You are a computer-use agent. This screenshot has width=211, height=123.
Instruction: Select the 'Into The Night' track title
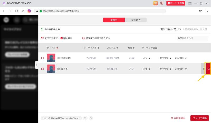pos(64,58)
